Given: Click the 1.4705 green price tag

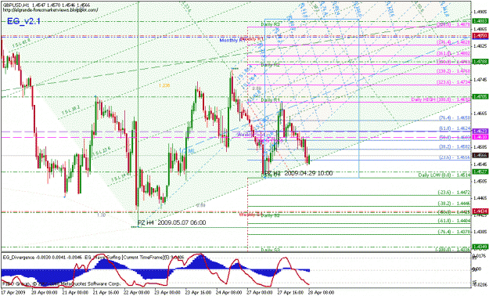Looking at the screenshot, I should [480, 97].
